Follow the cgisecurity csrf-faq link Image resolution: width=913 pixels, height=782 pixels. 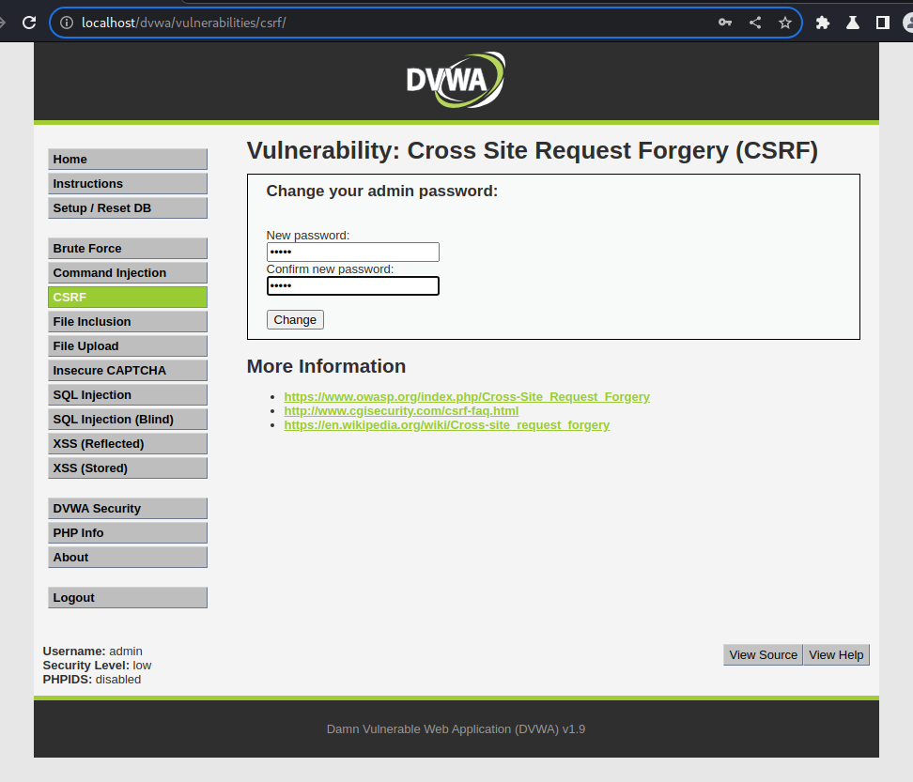coord(401,411)
